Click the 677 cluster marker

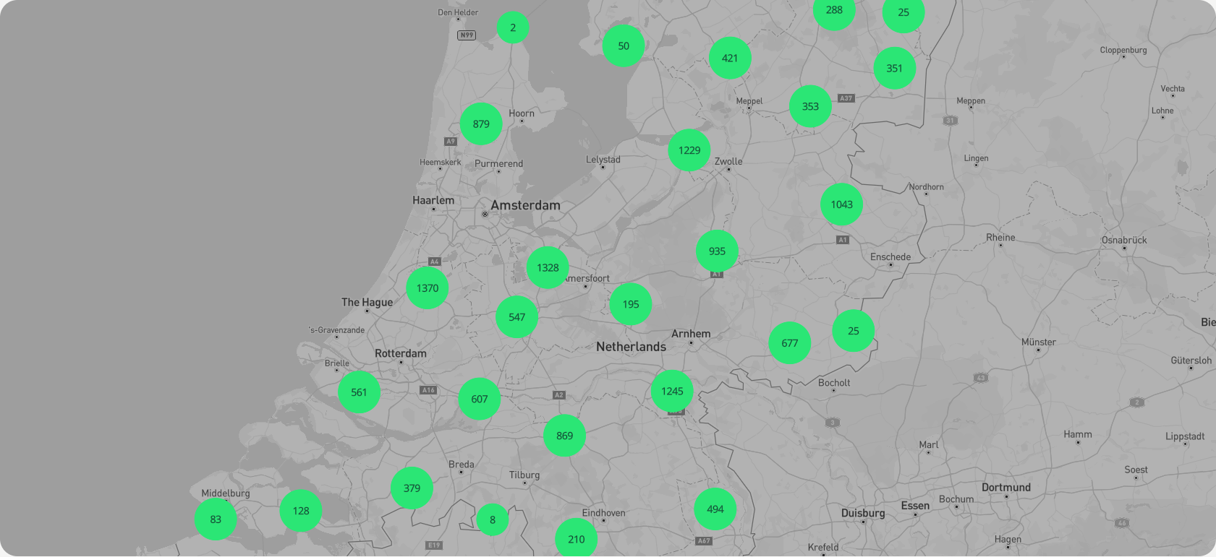pyautogui.click(x=789, y=343)
